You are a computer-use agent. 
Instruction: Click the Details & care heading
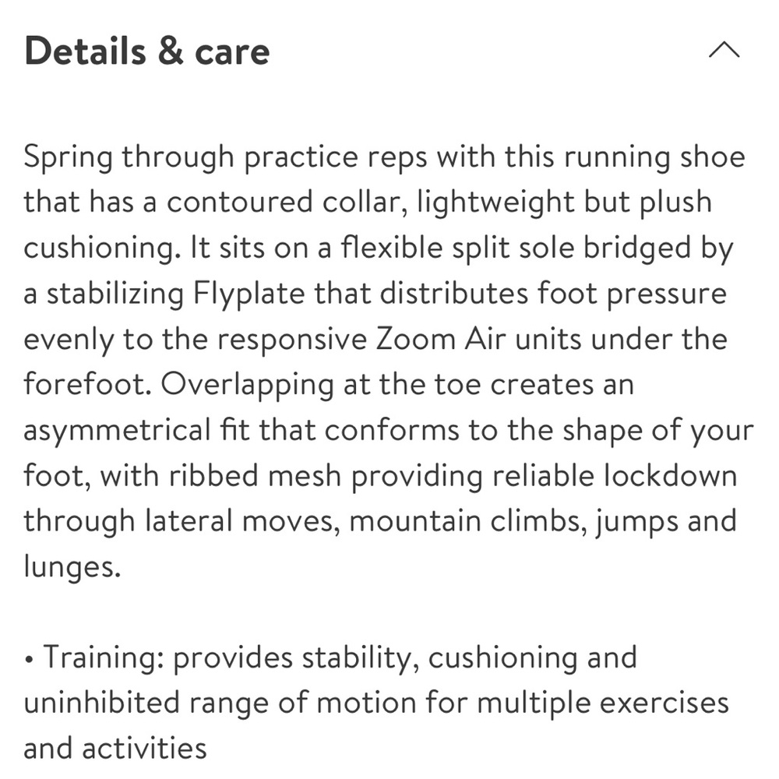coord(147,51)
